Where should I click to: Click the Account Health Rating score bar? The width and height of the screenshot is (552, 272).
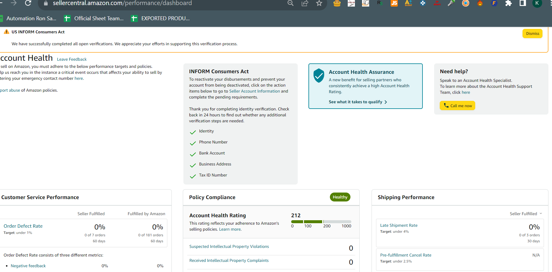click(321, 222)
